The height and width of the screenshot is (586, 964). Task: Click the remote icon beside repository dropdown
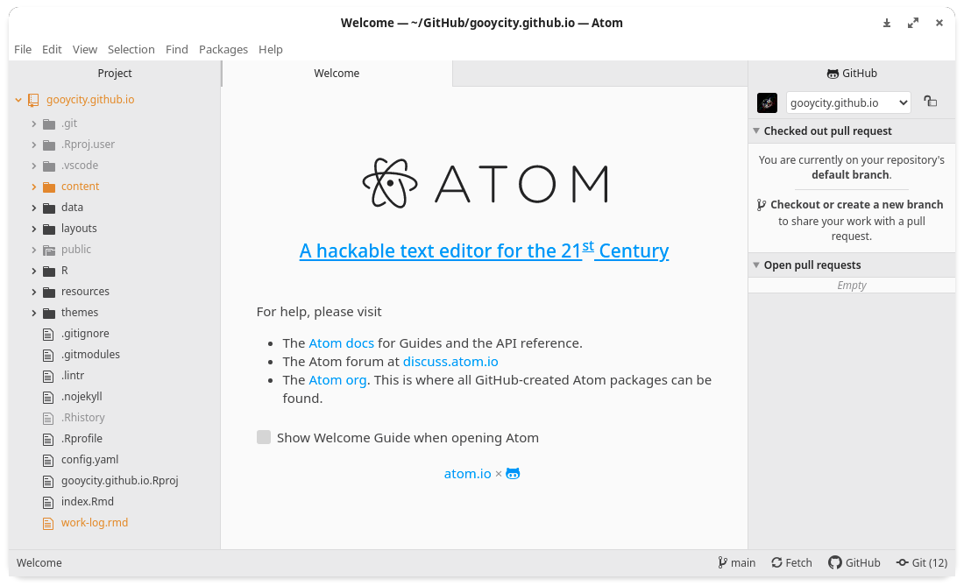[x=930, y=102]
